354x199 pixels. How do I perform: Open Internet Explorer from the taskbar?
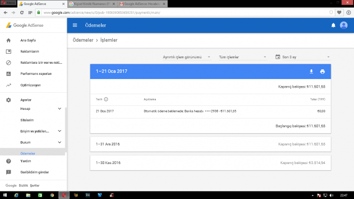[16, 195]
